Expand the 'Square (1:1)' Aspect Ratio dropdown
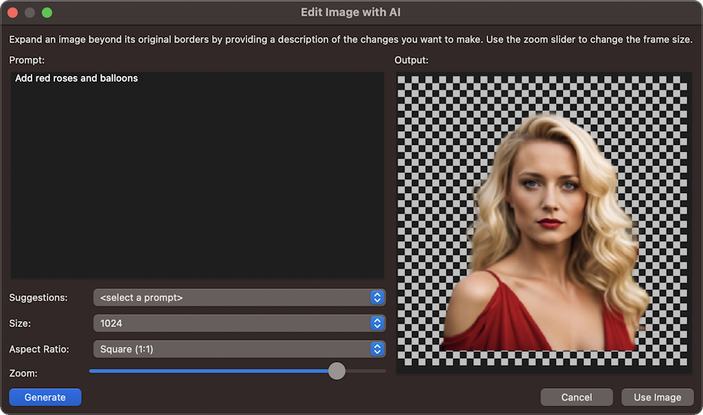Viewport: 703px width, 415px height. click(233, 349)
